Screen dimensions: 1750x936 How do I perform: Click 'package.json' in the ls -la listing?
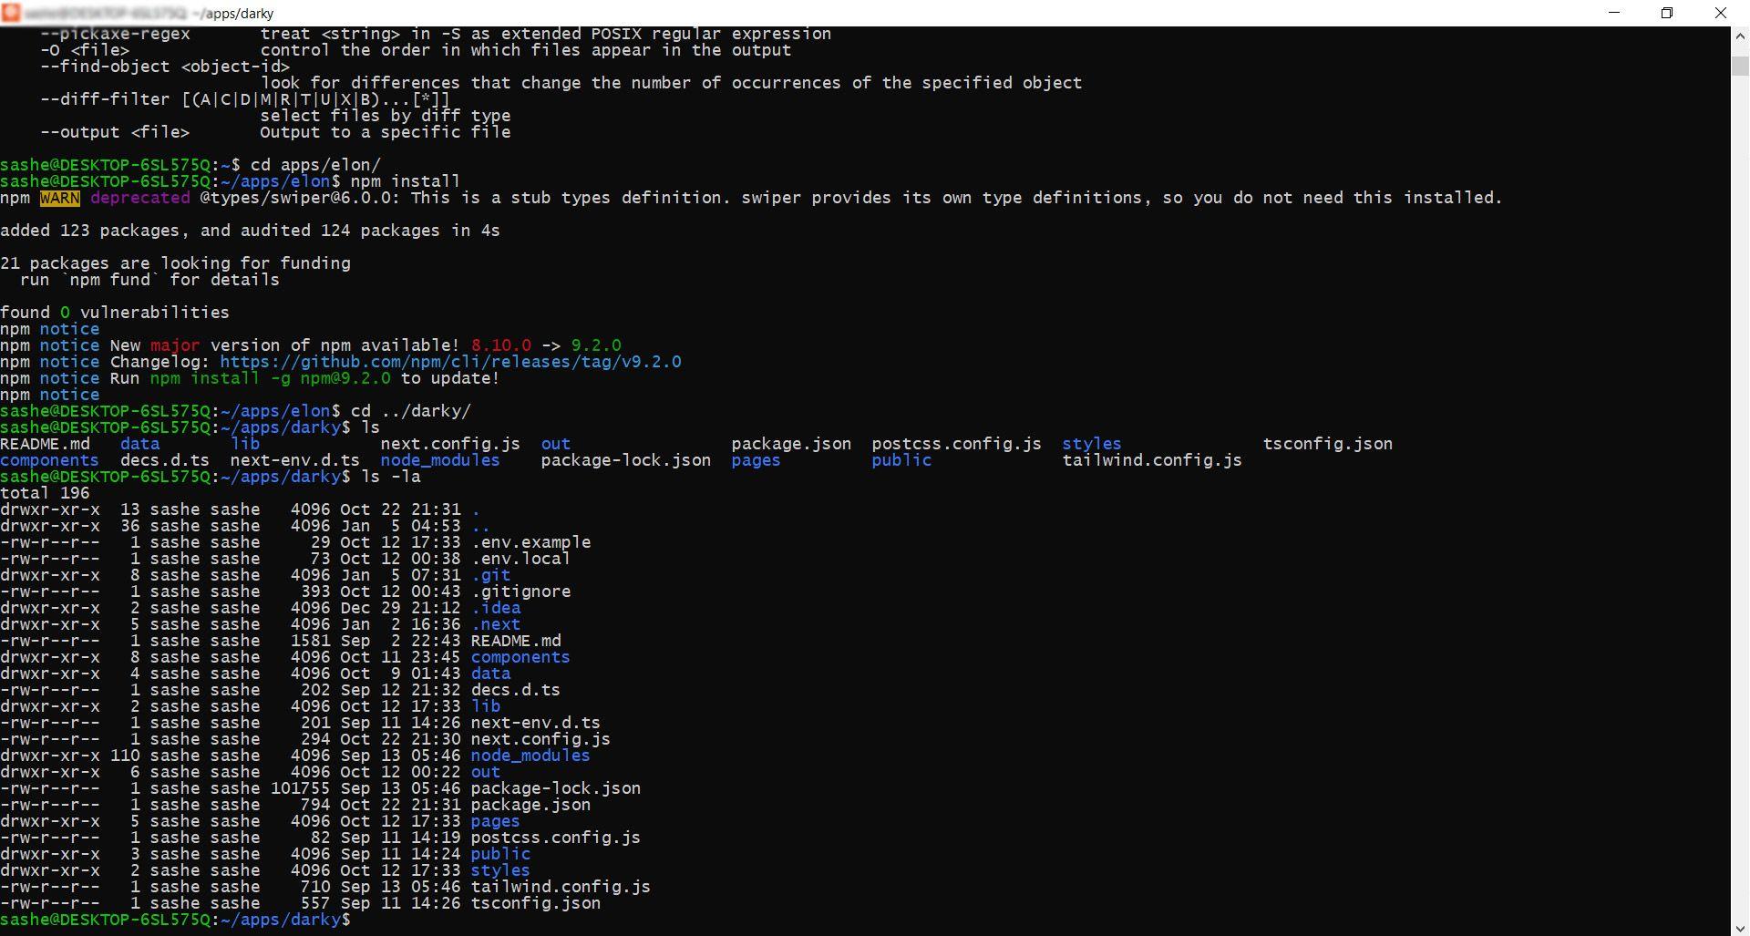click(530, 805)
